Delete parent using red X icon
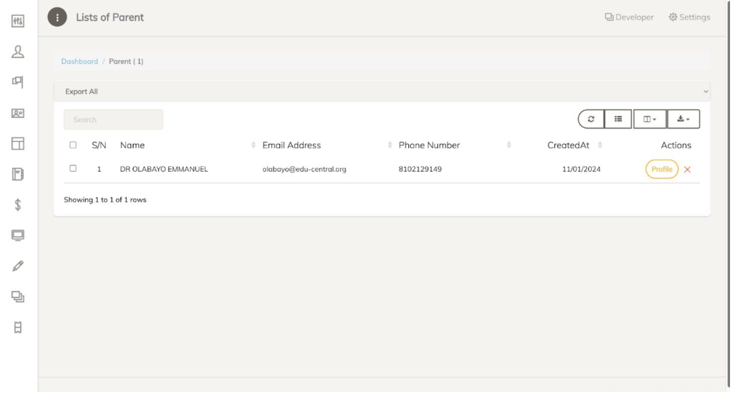This screenshot has height=393, width=733. click(687, 170)
